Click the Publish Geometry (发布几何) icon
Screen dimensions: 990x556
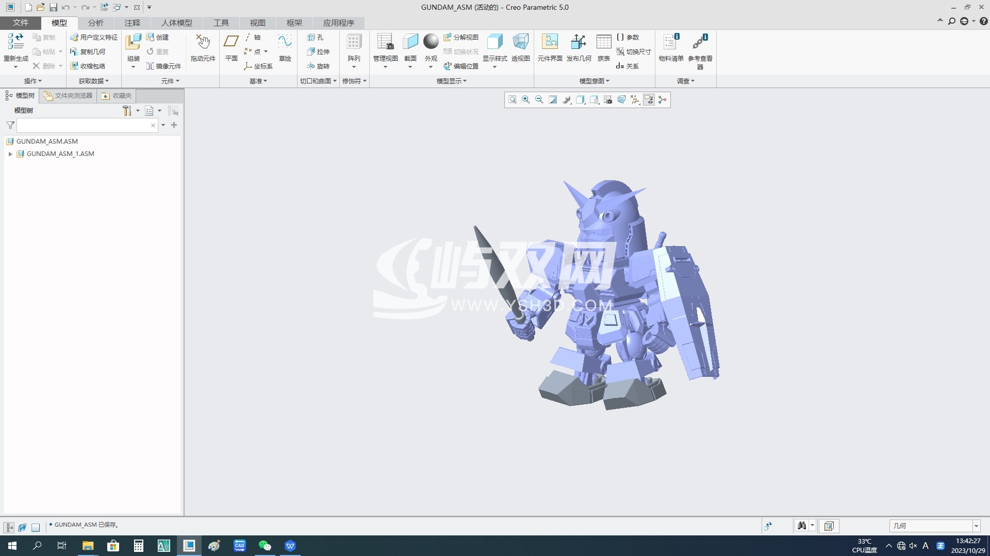pos(579,47)
